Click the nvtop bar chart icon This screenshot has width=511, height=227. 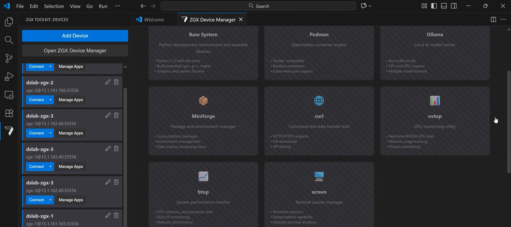(x=435, y=101)
